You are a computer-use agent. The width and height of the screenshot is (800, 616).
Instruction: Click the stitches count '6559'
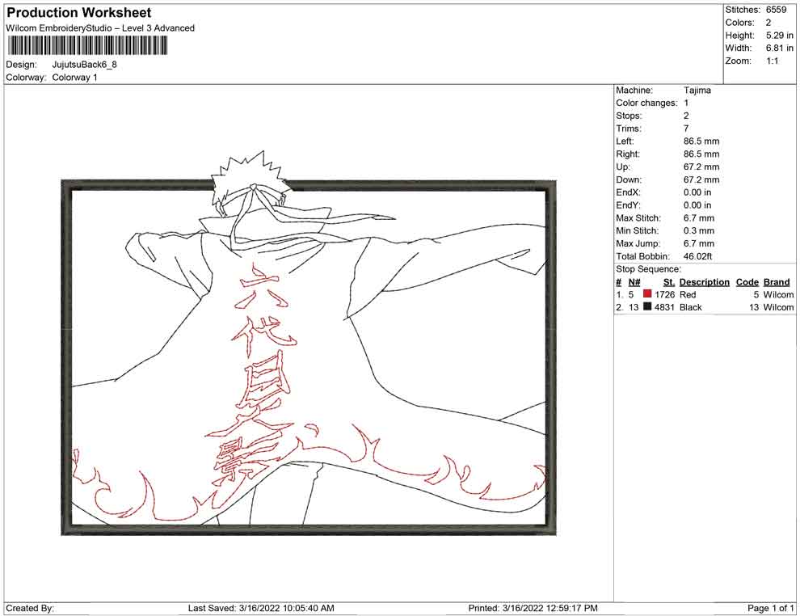[x=776, y=10]
